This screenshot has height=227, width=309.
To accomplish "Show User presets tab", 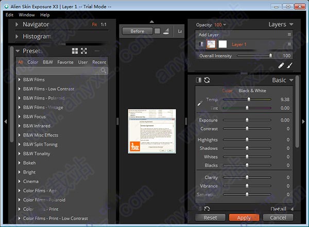I will pos(83,62).
